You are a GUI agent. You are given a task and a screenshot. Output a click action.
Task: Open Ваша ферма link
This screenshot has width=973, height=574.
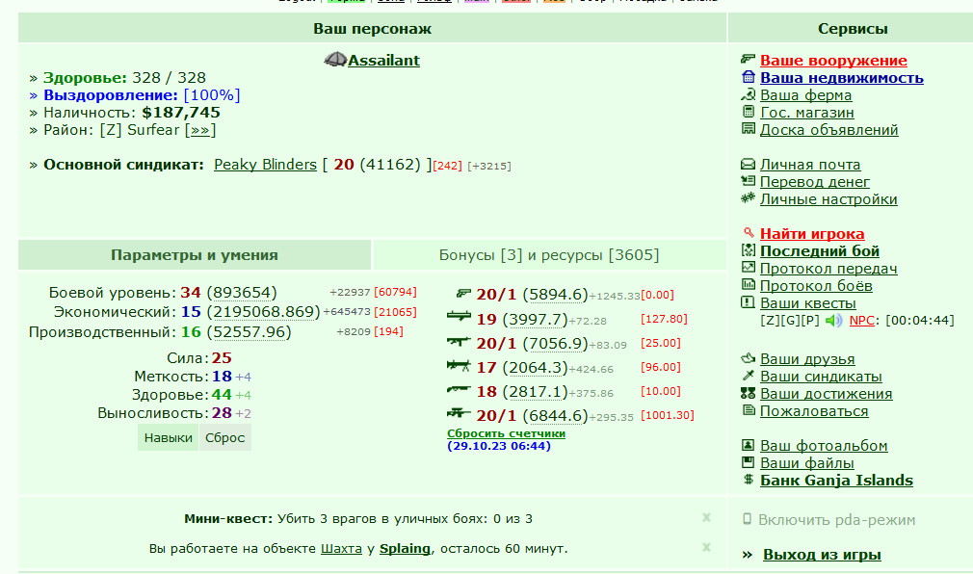click(x=805, y=95)
